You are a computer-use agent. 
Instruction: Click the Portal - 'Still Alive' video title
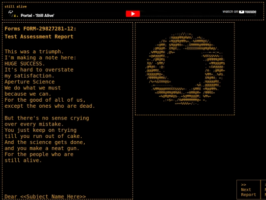coord(37,15)
